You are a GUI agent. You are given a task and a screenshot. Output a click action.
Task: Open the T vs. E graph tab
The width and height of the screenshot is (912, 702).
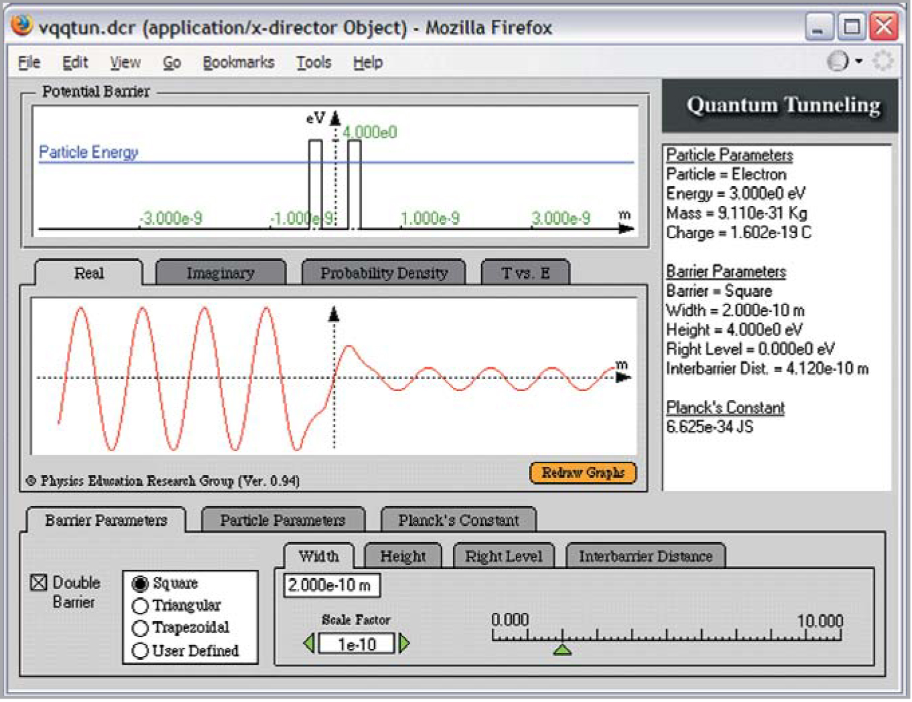525,273
